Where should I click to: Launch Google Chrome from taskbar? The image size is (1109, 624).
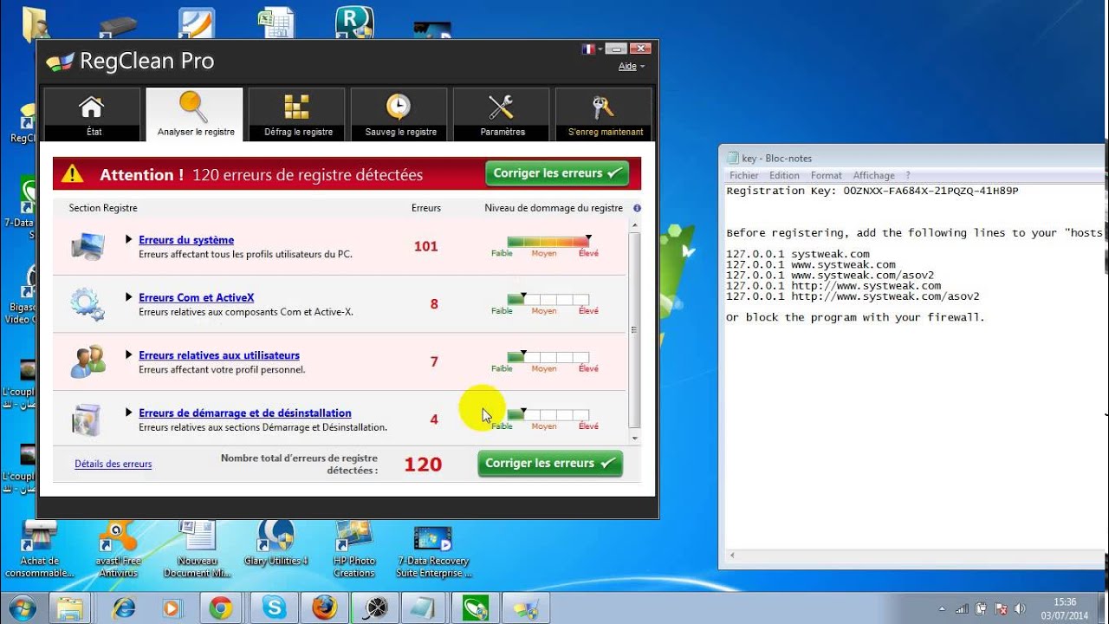pyautogui.click(x=221, y=608)
